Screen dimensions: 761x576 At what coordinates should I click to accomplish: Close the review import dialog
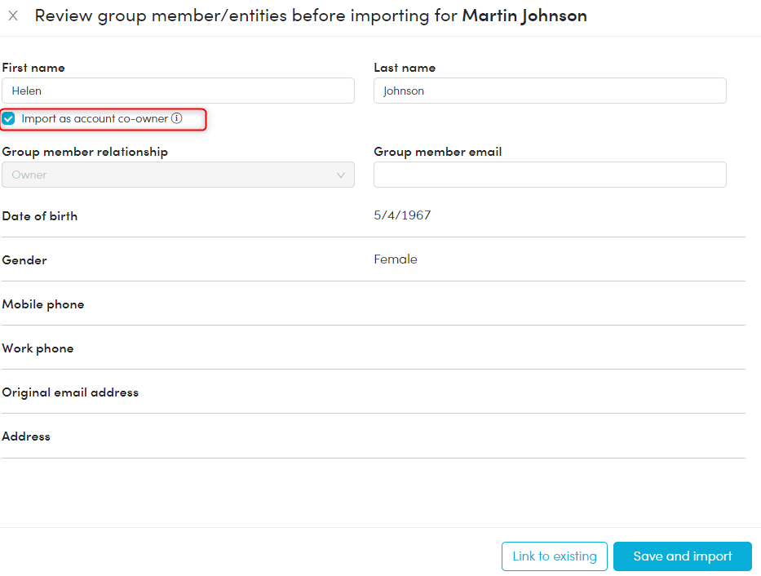click(x=13, y=16)
